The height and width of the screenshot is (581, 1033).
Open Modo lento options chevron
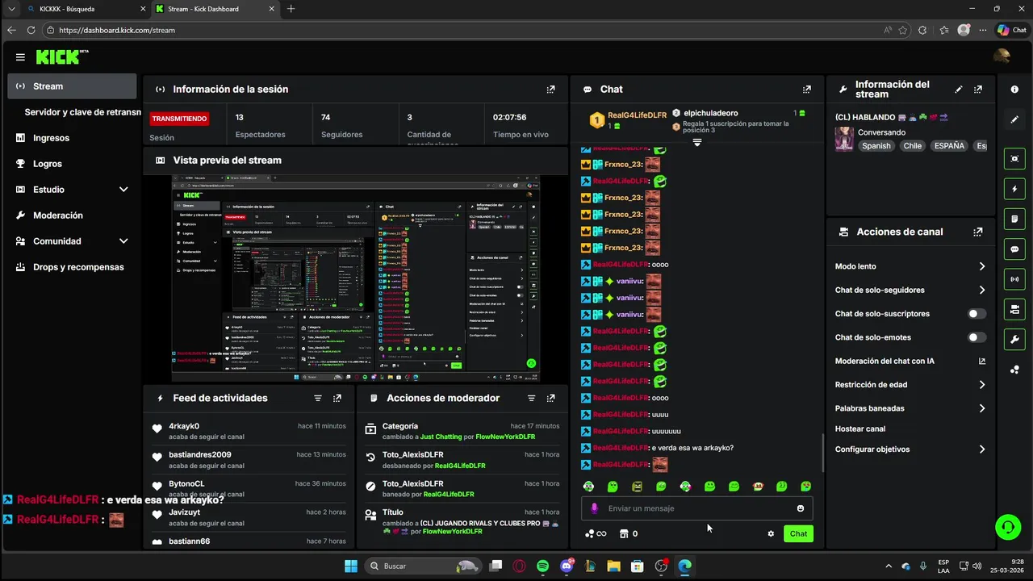point(982,266)
